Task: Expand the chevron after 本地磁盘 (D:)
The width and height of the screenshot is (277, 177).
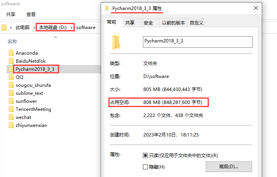Action: point(71,28)
